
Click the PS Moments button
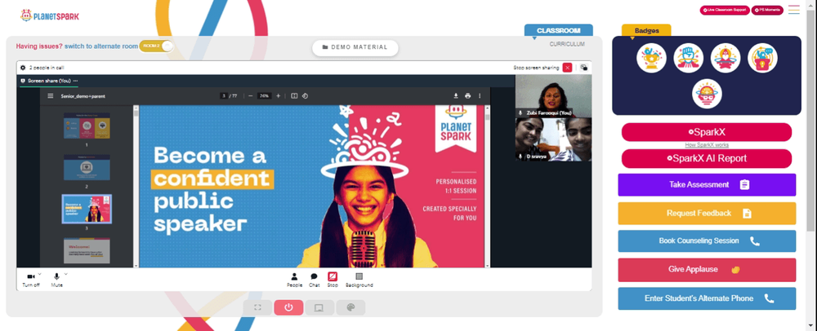click(x=767, y=10)
